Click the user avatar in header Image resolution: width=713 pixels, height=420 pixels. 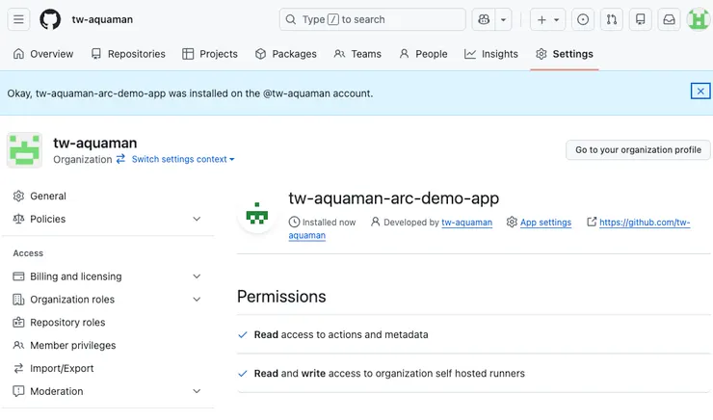[x=699, y=19]
